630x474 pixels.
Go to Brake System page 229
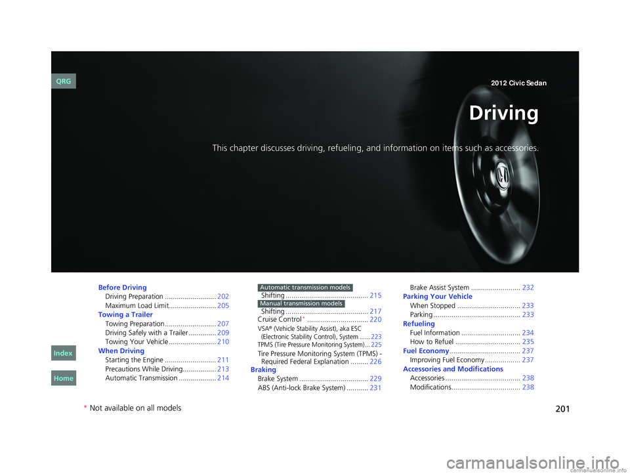pos(320,378)
